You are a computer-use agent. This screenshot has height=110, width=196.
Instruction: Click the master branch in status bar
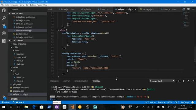(x=6, y=102)
